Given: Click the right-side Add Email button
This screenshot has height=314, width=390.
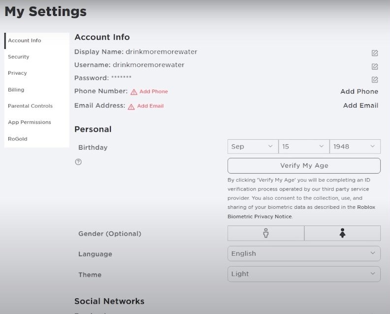Looking at the screenshot, I should tap(360, 105).
